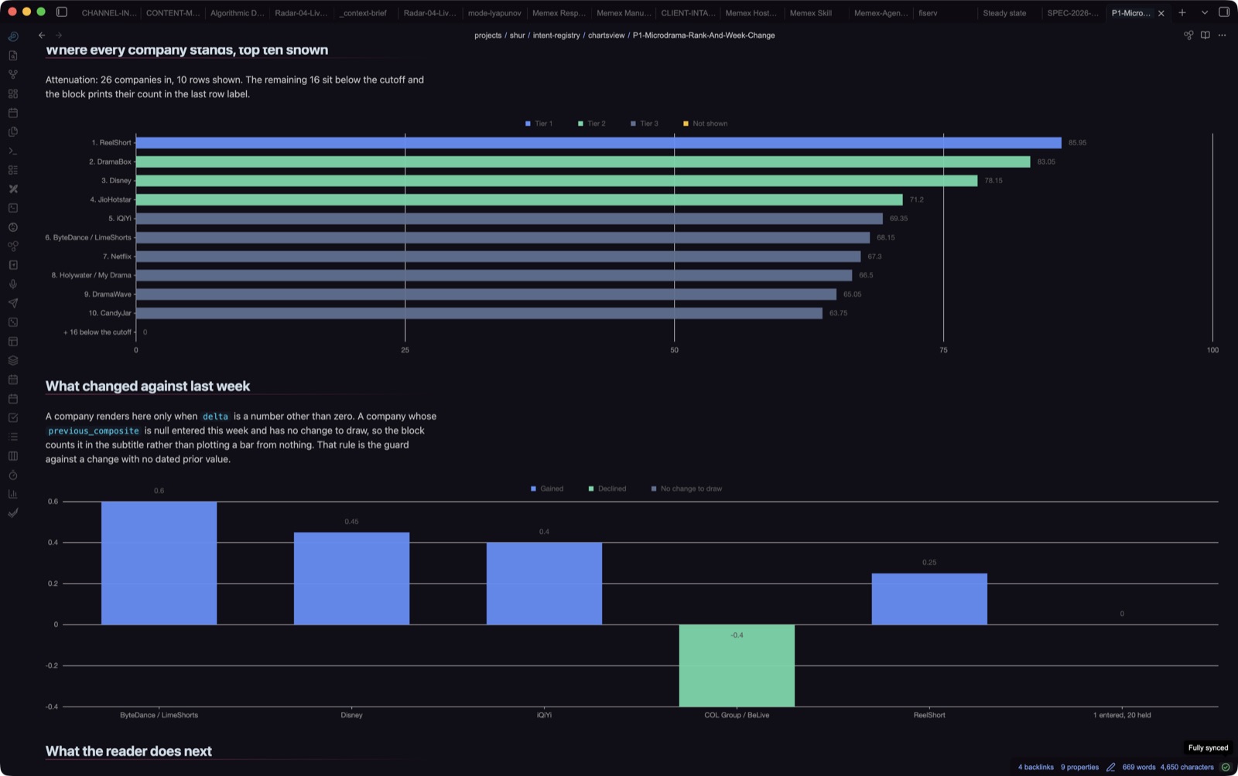1238x776 pixels.
Task: Click the sync status checkmark icon
Action: coord(1225,767)
